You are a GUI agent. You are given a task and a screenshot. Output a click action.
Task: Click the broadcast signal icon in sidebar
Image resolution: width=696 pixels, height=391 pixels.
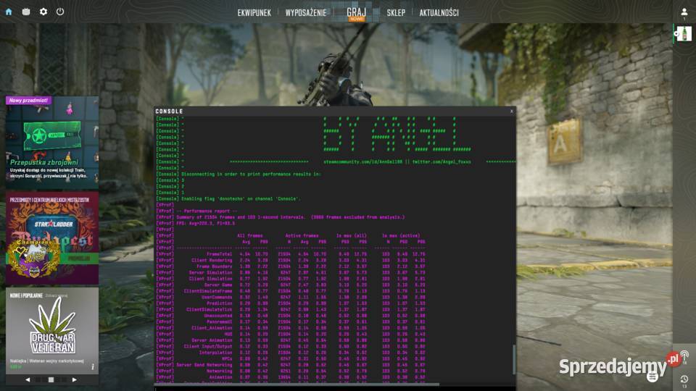tap(684, 356)
